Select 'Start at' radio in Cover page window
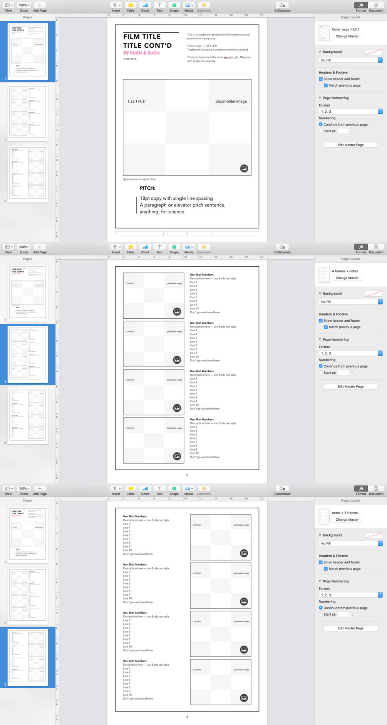The height and width of the screenshot is (725, 387). coord(321,131)
